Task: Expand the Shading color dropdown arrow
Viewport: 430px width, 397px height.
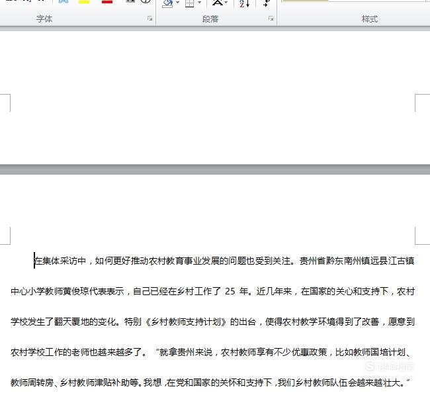Action: (x=178, y=3)
